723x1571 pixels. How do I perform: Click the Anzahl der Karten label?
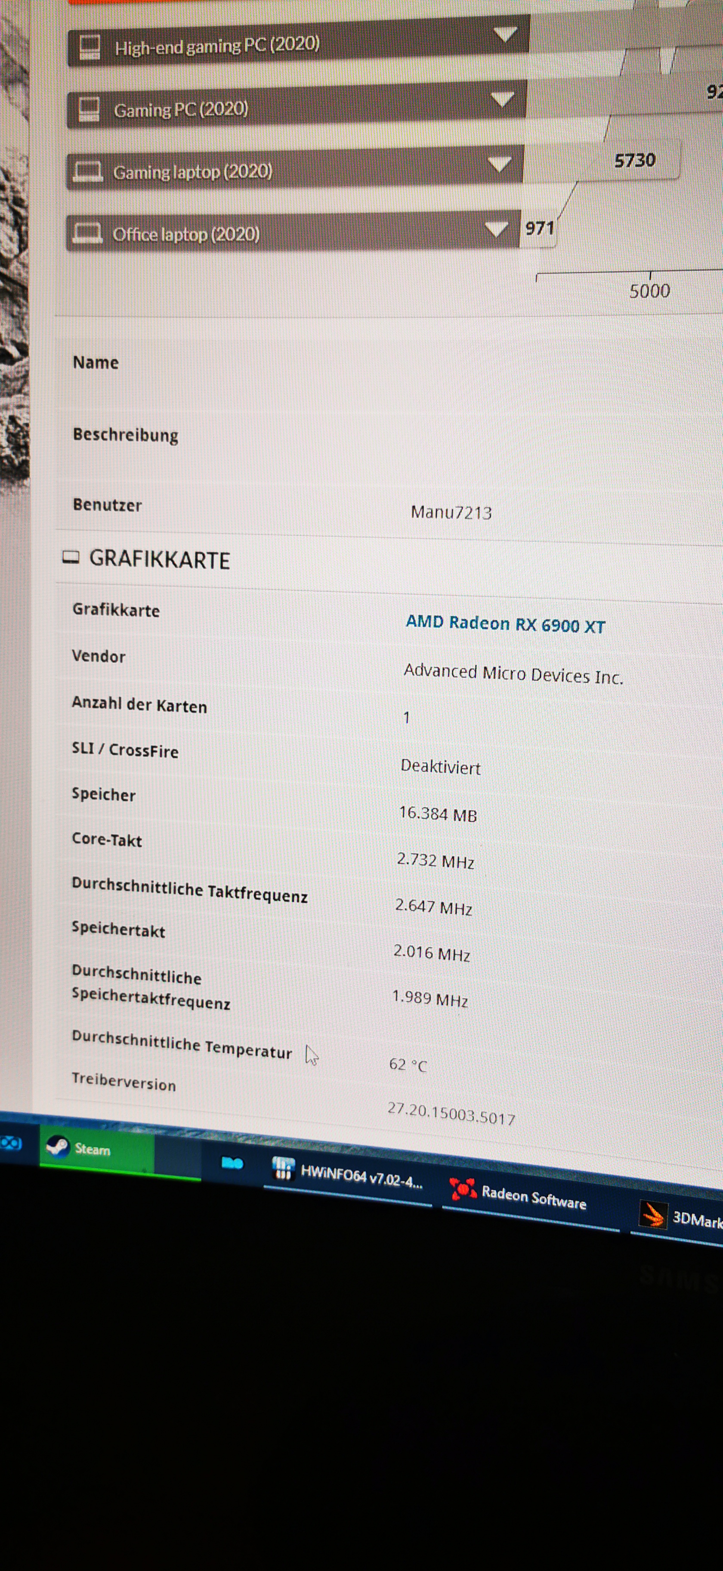[x=139, y=705]
